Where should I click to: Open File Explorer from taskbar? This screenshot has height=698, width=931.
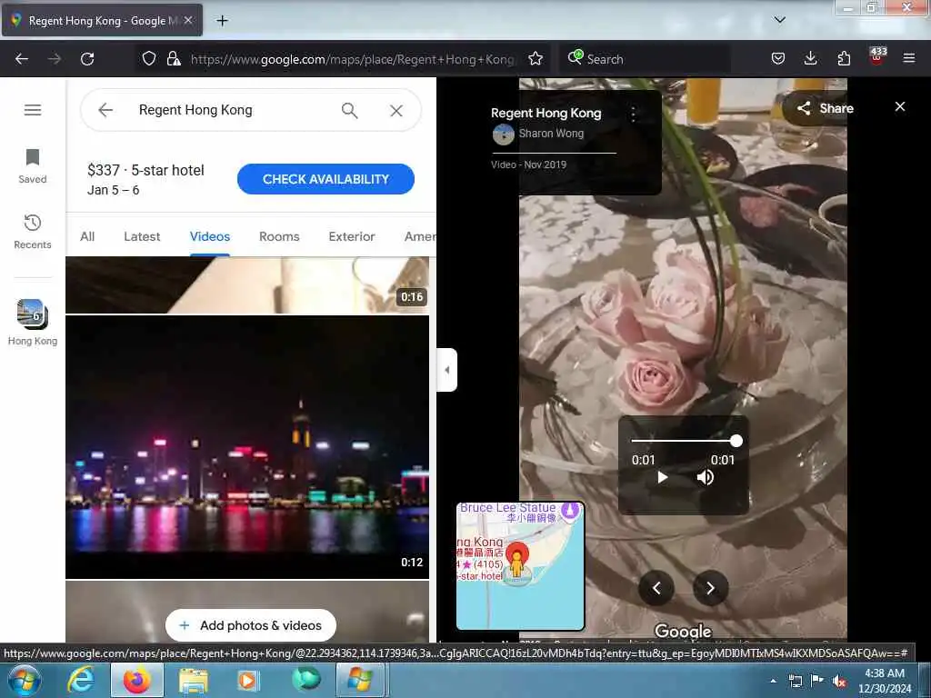tap(193, 680)
